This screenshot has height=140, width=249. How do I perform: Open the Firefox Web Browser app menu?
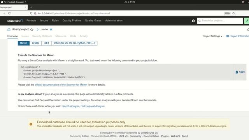click(14, 2)
